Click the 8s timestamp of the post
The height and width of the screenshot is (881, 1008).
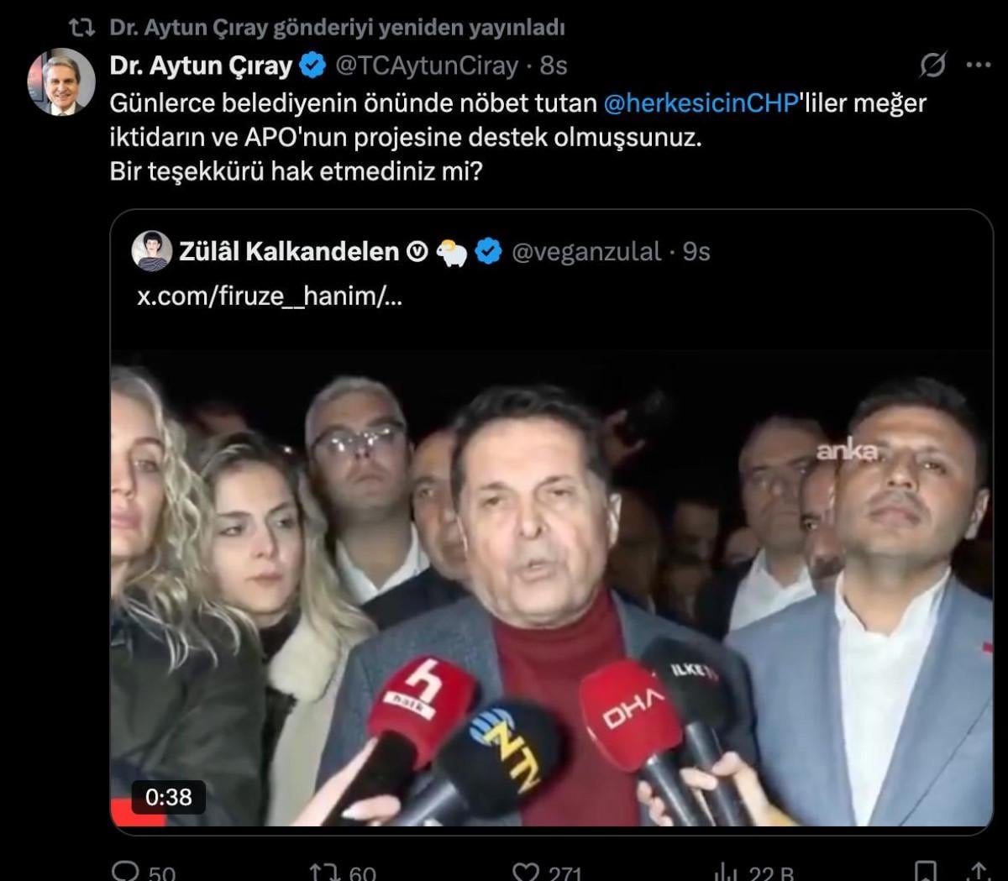(x=554, y=66)
